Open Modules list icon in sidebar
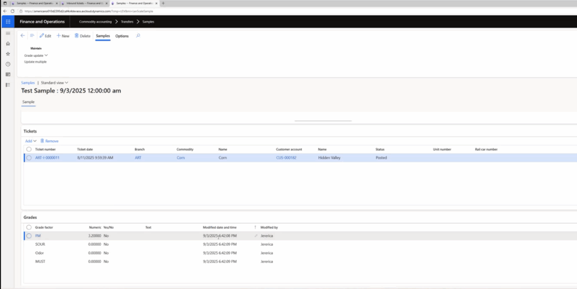Viewport: 577px width, 289px height. click(8, 85)
